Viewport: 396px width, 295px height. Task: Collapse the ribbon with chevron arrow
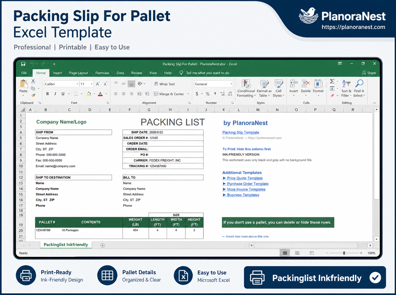pos(374,103)
